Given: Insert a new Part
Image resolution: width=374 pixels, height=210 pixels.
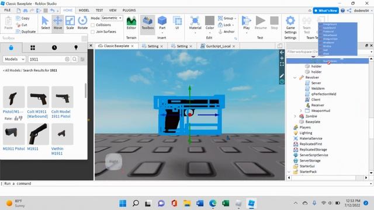Looking at the screenshot, I should coord(162,23).
